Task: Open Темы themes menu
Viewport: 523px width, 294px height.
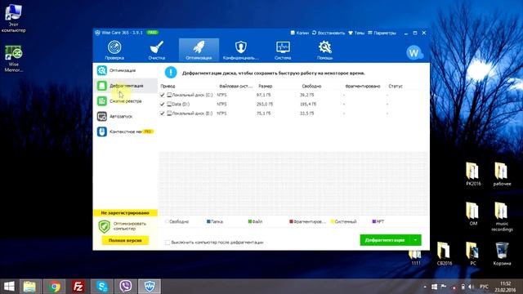Action: tap(356, 33)
